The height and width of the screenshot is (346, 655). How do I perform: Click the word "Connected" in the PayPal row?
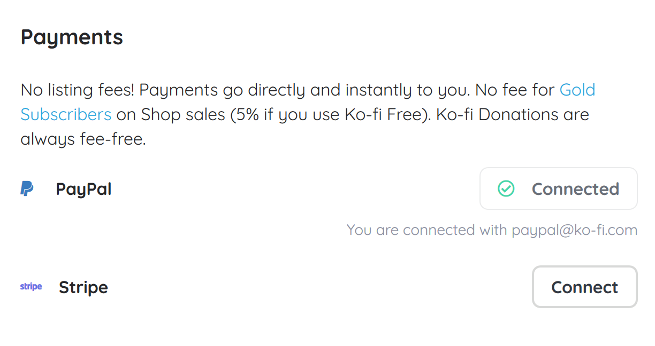click(575, 188)
